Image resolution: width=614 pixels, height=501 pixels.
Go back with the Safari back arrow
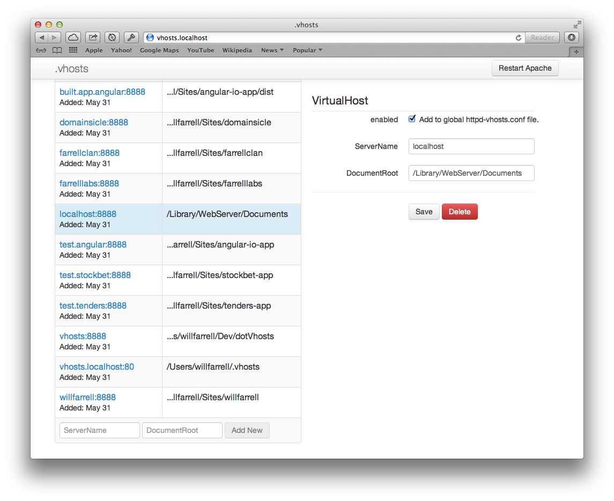pos(41,38)
